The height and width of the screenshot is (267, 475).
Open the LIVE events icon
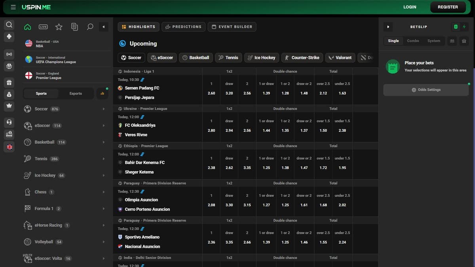tap(43, 27)
